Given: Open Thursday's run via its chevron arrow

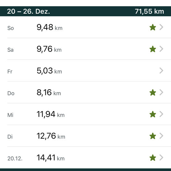Looking at the screenshot, I should tap(161, 92).
